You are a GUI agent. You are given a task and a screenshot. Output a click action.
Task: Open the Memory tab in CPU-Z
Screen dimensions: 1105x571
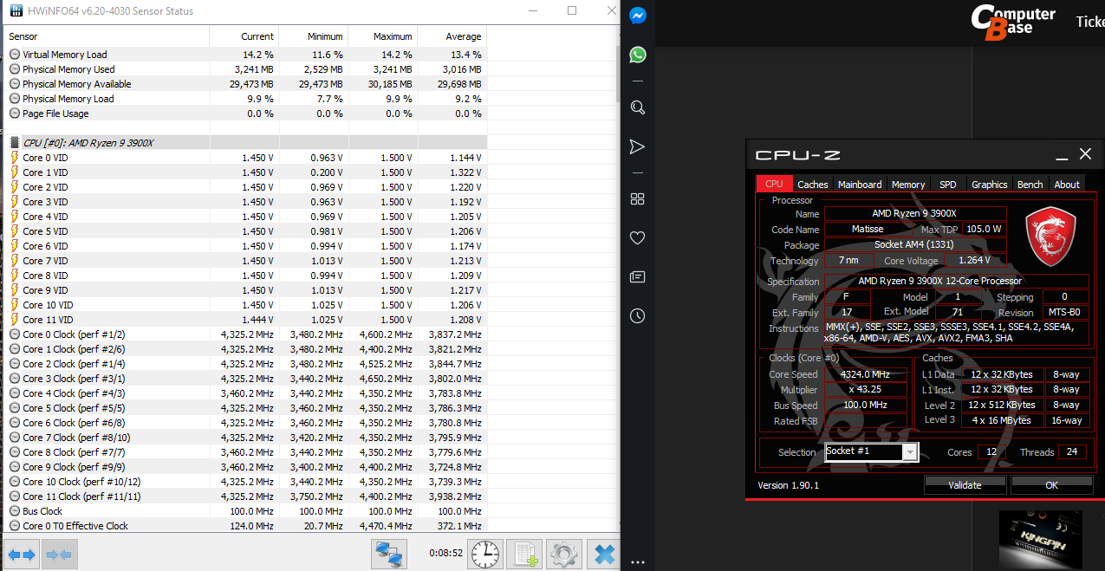(908, 184)
